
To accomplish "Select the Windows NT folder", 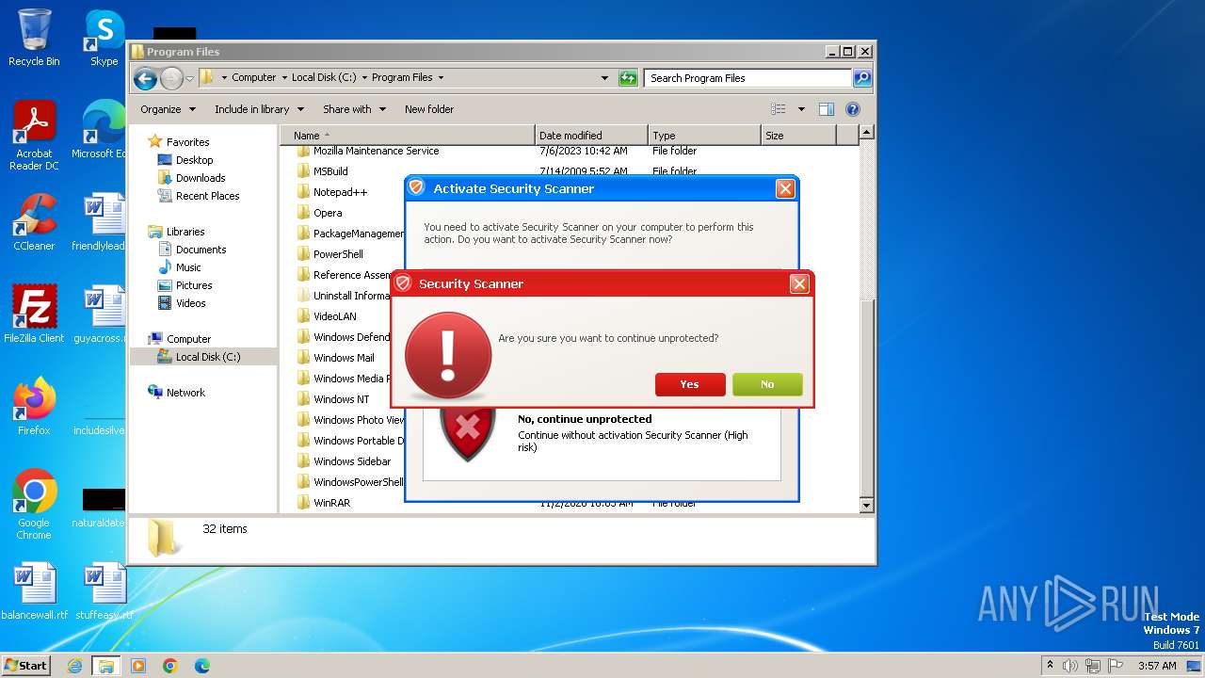I will [341, 399].
